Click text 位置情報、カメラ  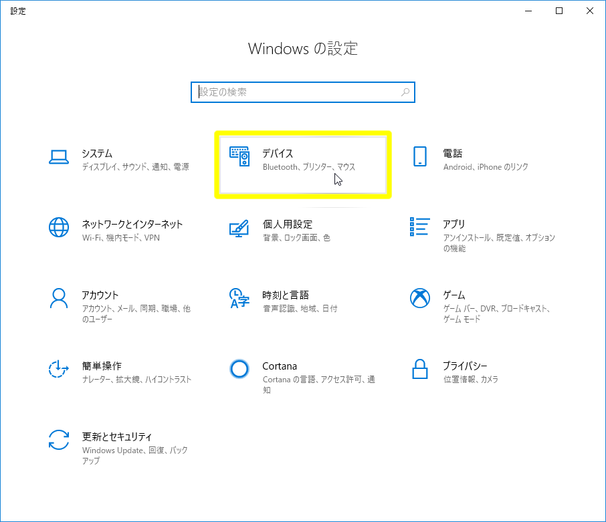point(471,380)
